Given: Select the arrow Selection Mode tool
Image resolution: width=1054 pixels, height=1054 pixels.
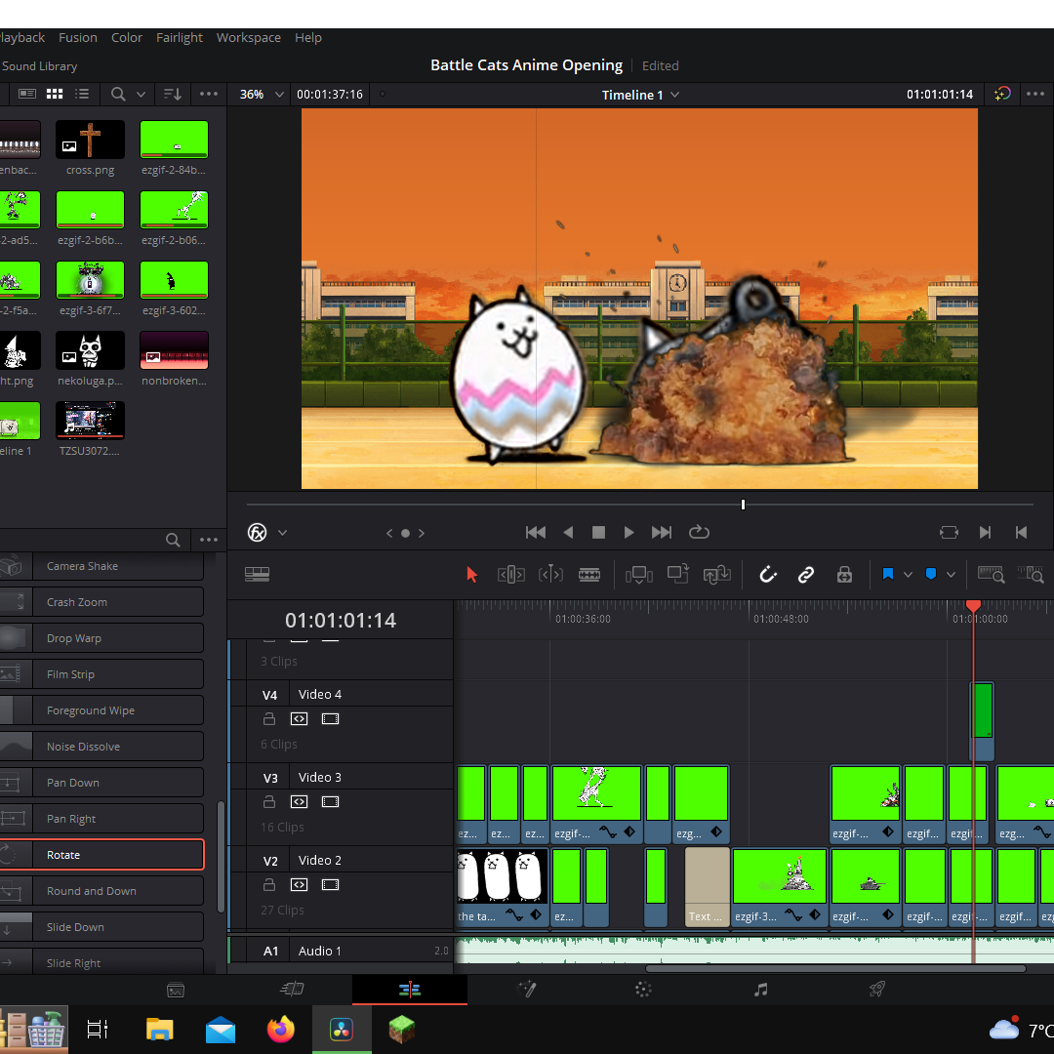Looking at the screenshot, I should click(x=472, y=575).
